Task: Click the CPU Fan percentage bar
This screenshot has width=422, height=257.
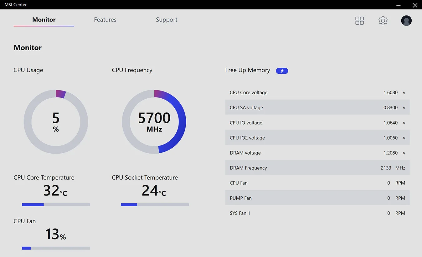Action: pos(56,248)
